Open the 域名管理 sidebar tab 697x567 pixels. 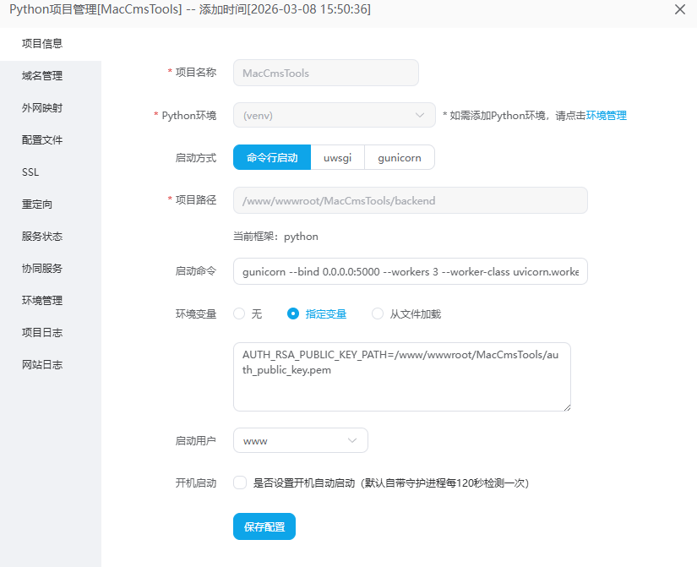pyautogui.click(x=42, y=76)
